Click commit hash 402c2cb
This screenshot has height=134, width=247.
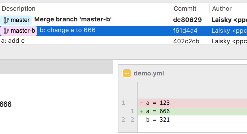pyautogui.click(x=186, y=41)
